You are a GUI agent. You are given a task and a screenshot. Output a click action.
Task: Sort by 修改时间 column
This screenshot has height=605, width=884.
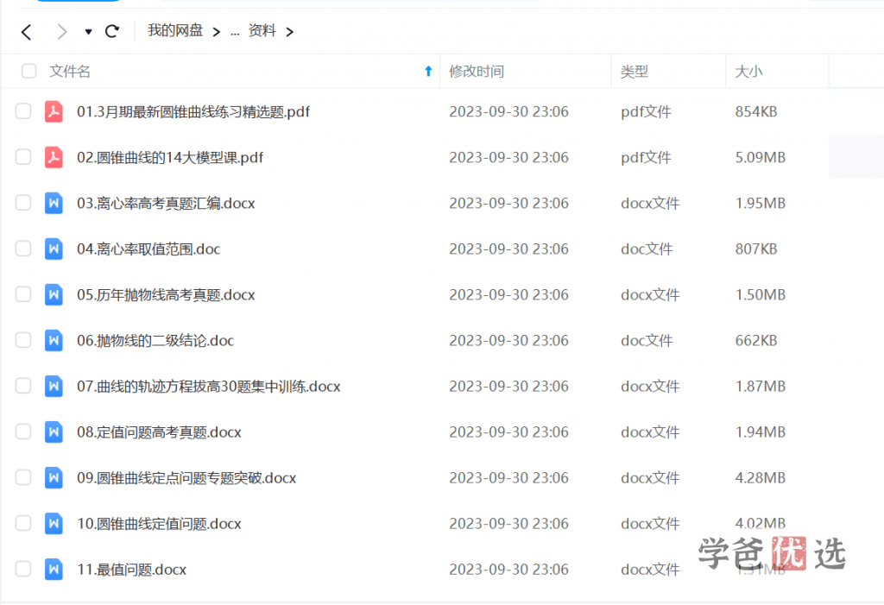pos(477,72)
